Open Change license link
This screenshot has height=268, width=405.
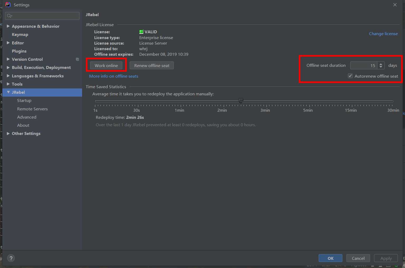click(383, 34)
